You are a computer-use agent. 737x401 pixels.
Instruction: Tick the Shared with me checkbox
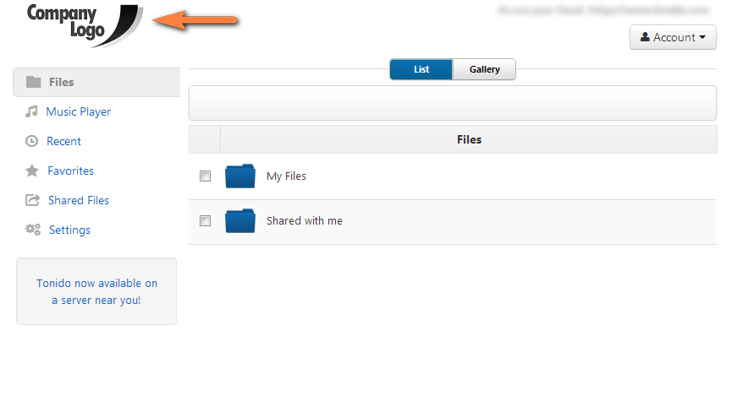coord(205,220)
